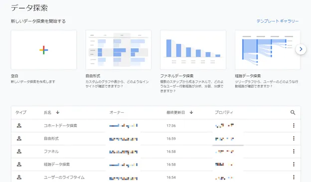Open the テンプレート ギャラリー link
The image size is (311, 182).
click(278, 21)
